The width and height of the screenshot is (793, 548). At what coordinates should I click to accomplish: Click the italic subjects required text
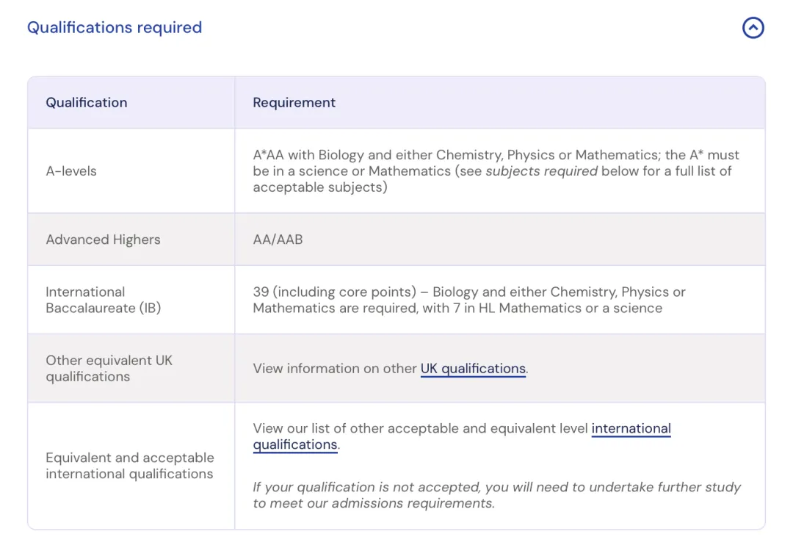click(541, 171)
